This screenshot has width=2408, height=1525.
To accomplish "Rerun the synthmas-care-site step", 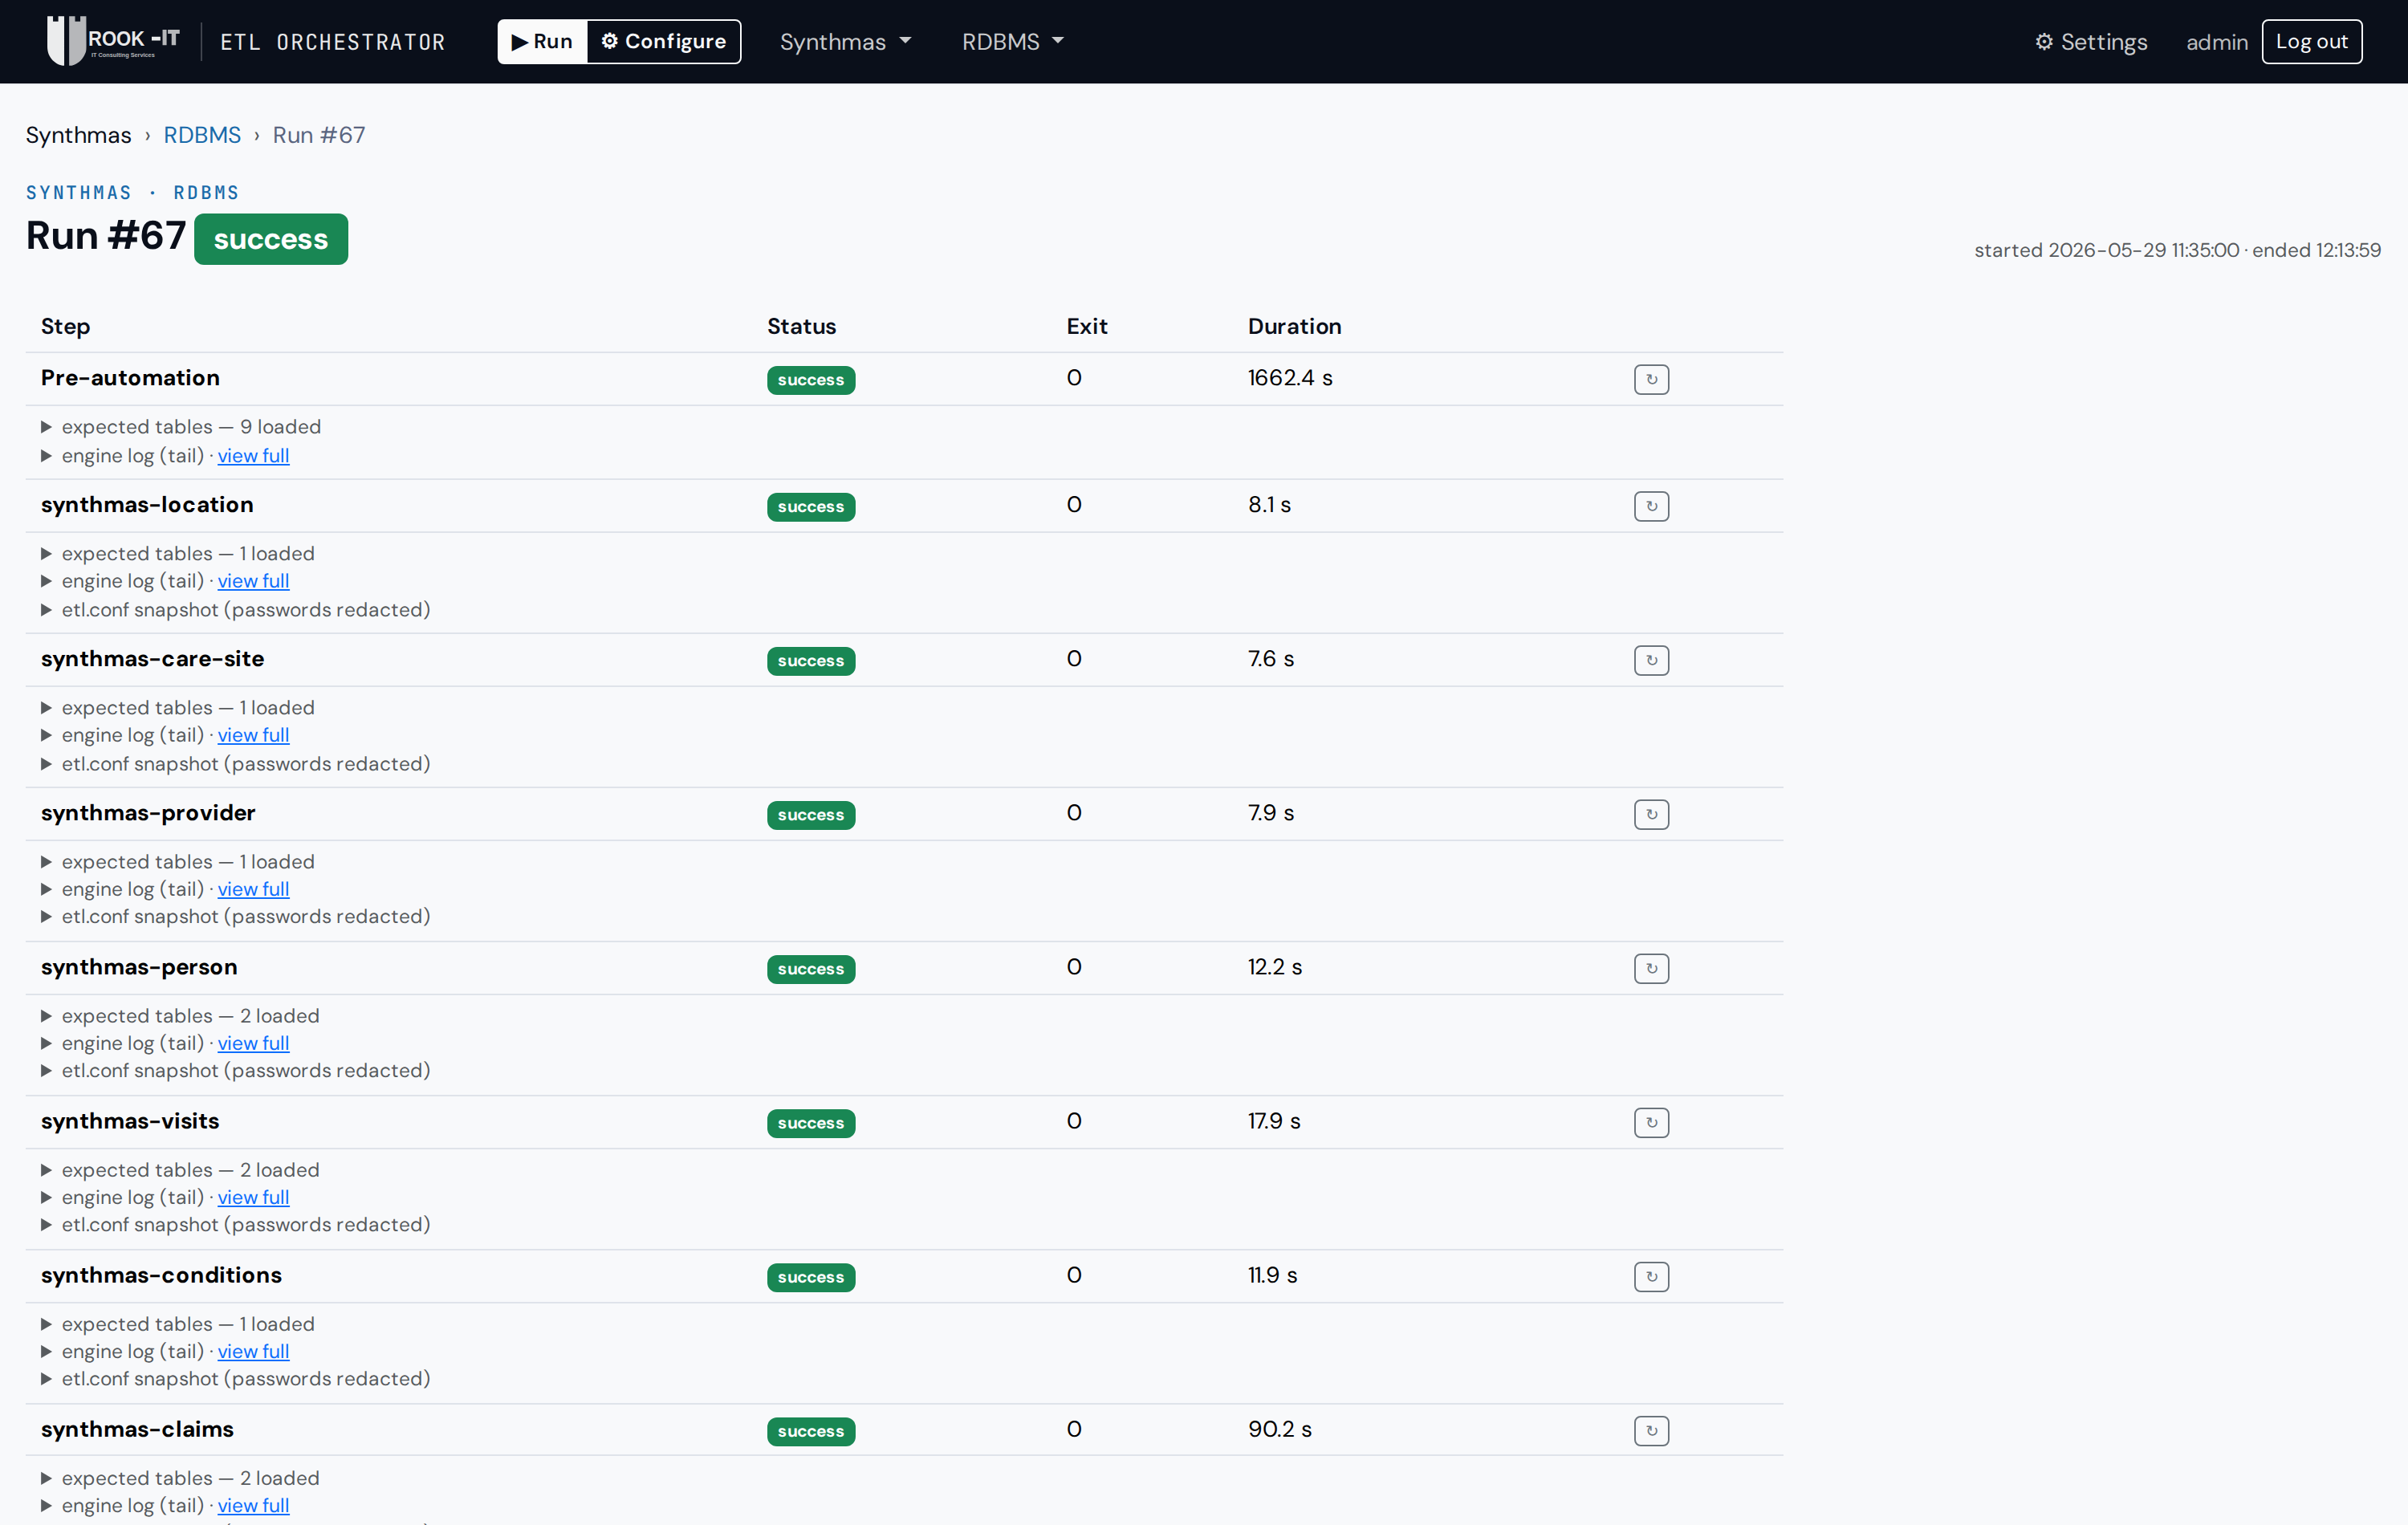I will [1651, 660].
